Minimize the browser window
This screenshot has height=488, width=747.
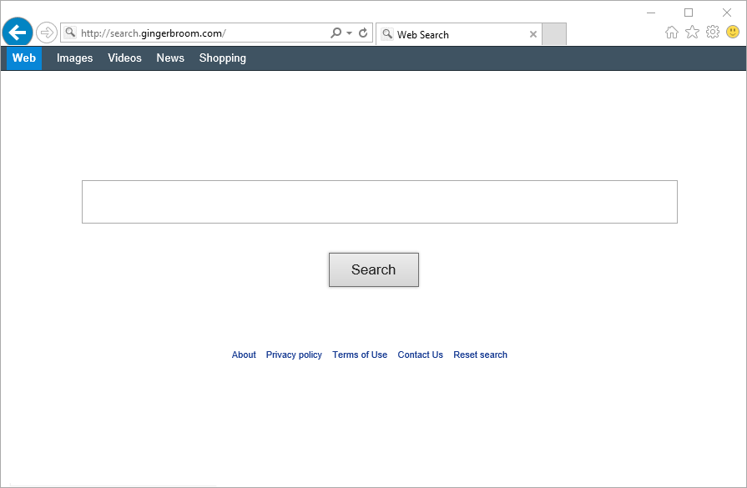click(651, 13)
